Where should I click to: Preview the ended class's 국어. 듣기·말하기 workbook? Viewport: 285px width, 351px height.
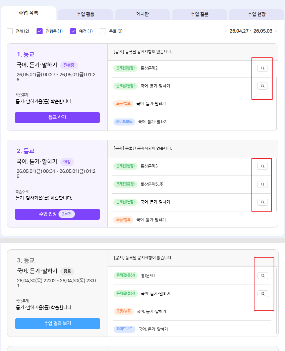(x=263, y=294)
